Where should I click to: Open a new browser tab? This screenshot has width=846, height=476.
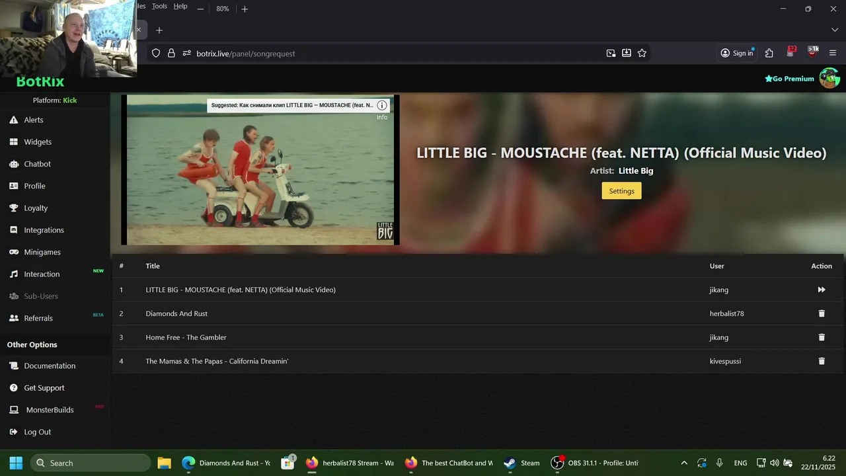click(x=159, y=30)
